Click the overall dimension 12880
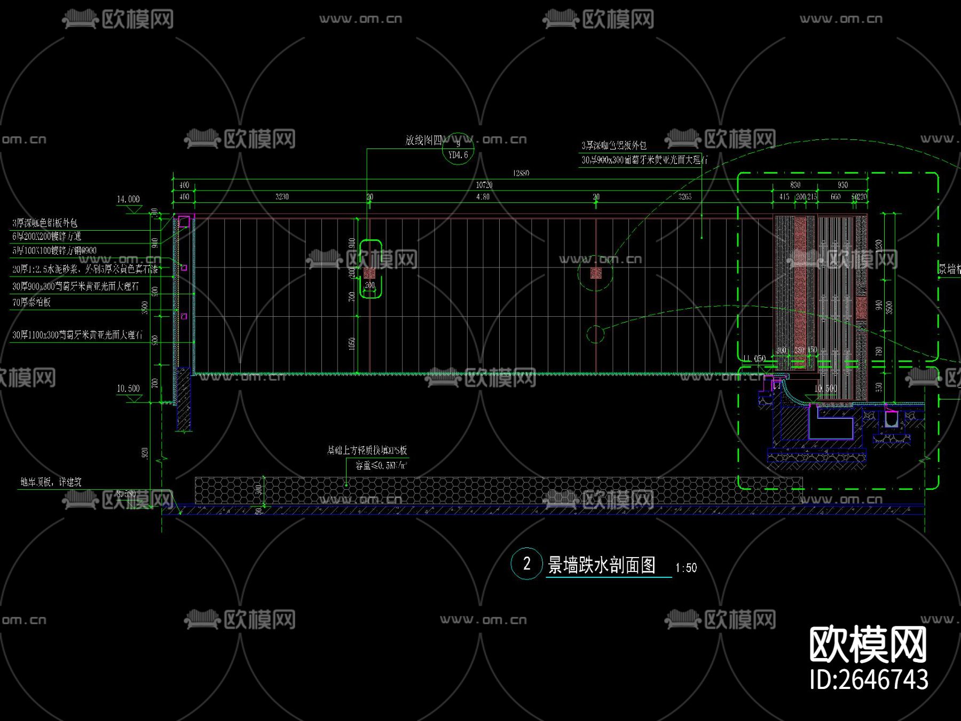The image size is (961, 721). 521,173
